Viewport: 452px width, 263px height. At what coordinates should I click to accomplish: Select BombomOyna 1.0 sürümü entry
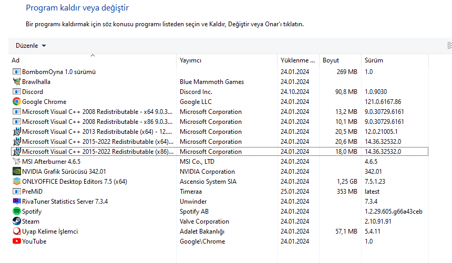point(59,72)
